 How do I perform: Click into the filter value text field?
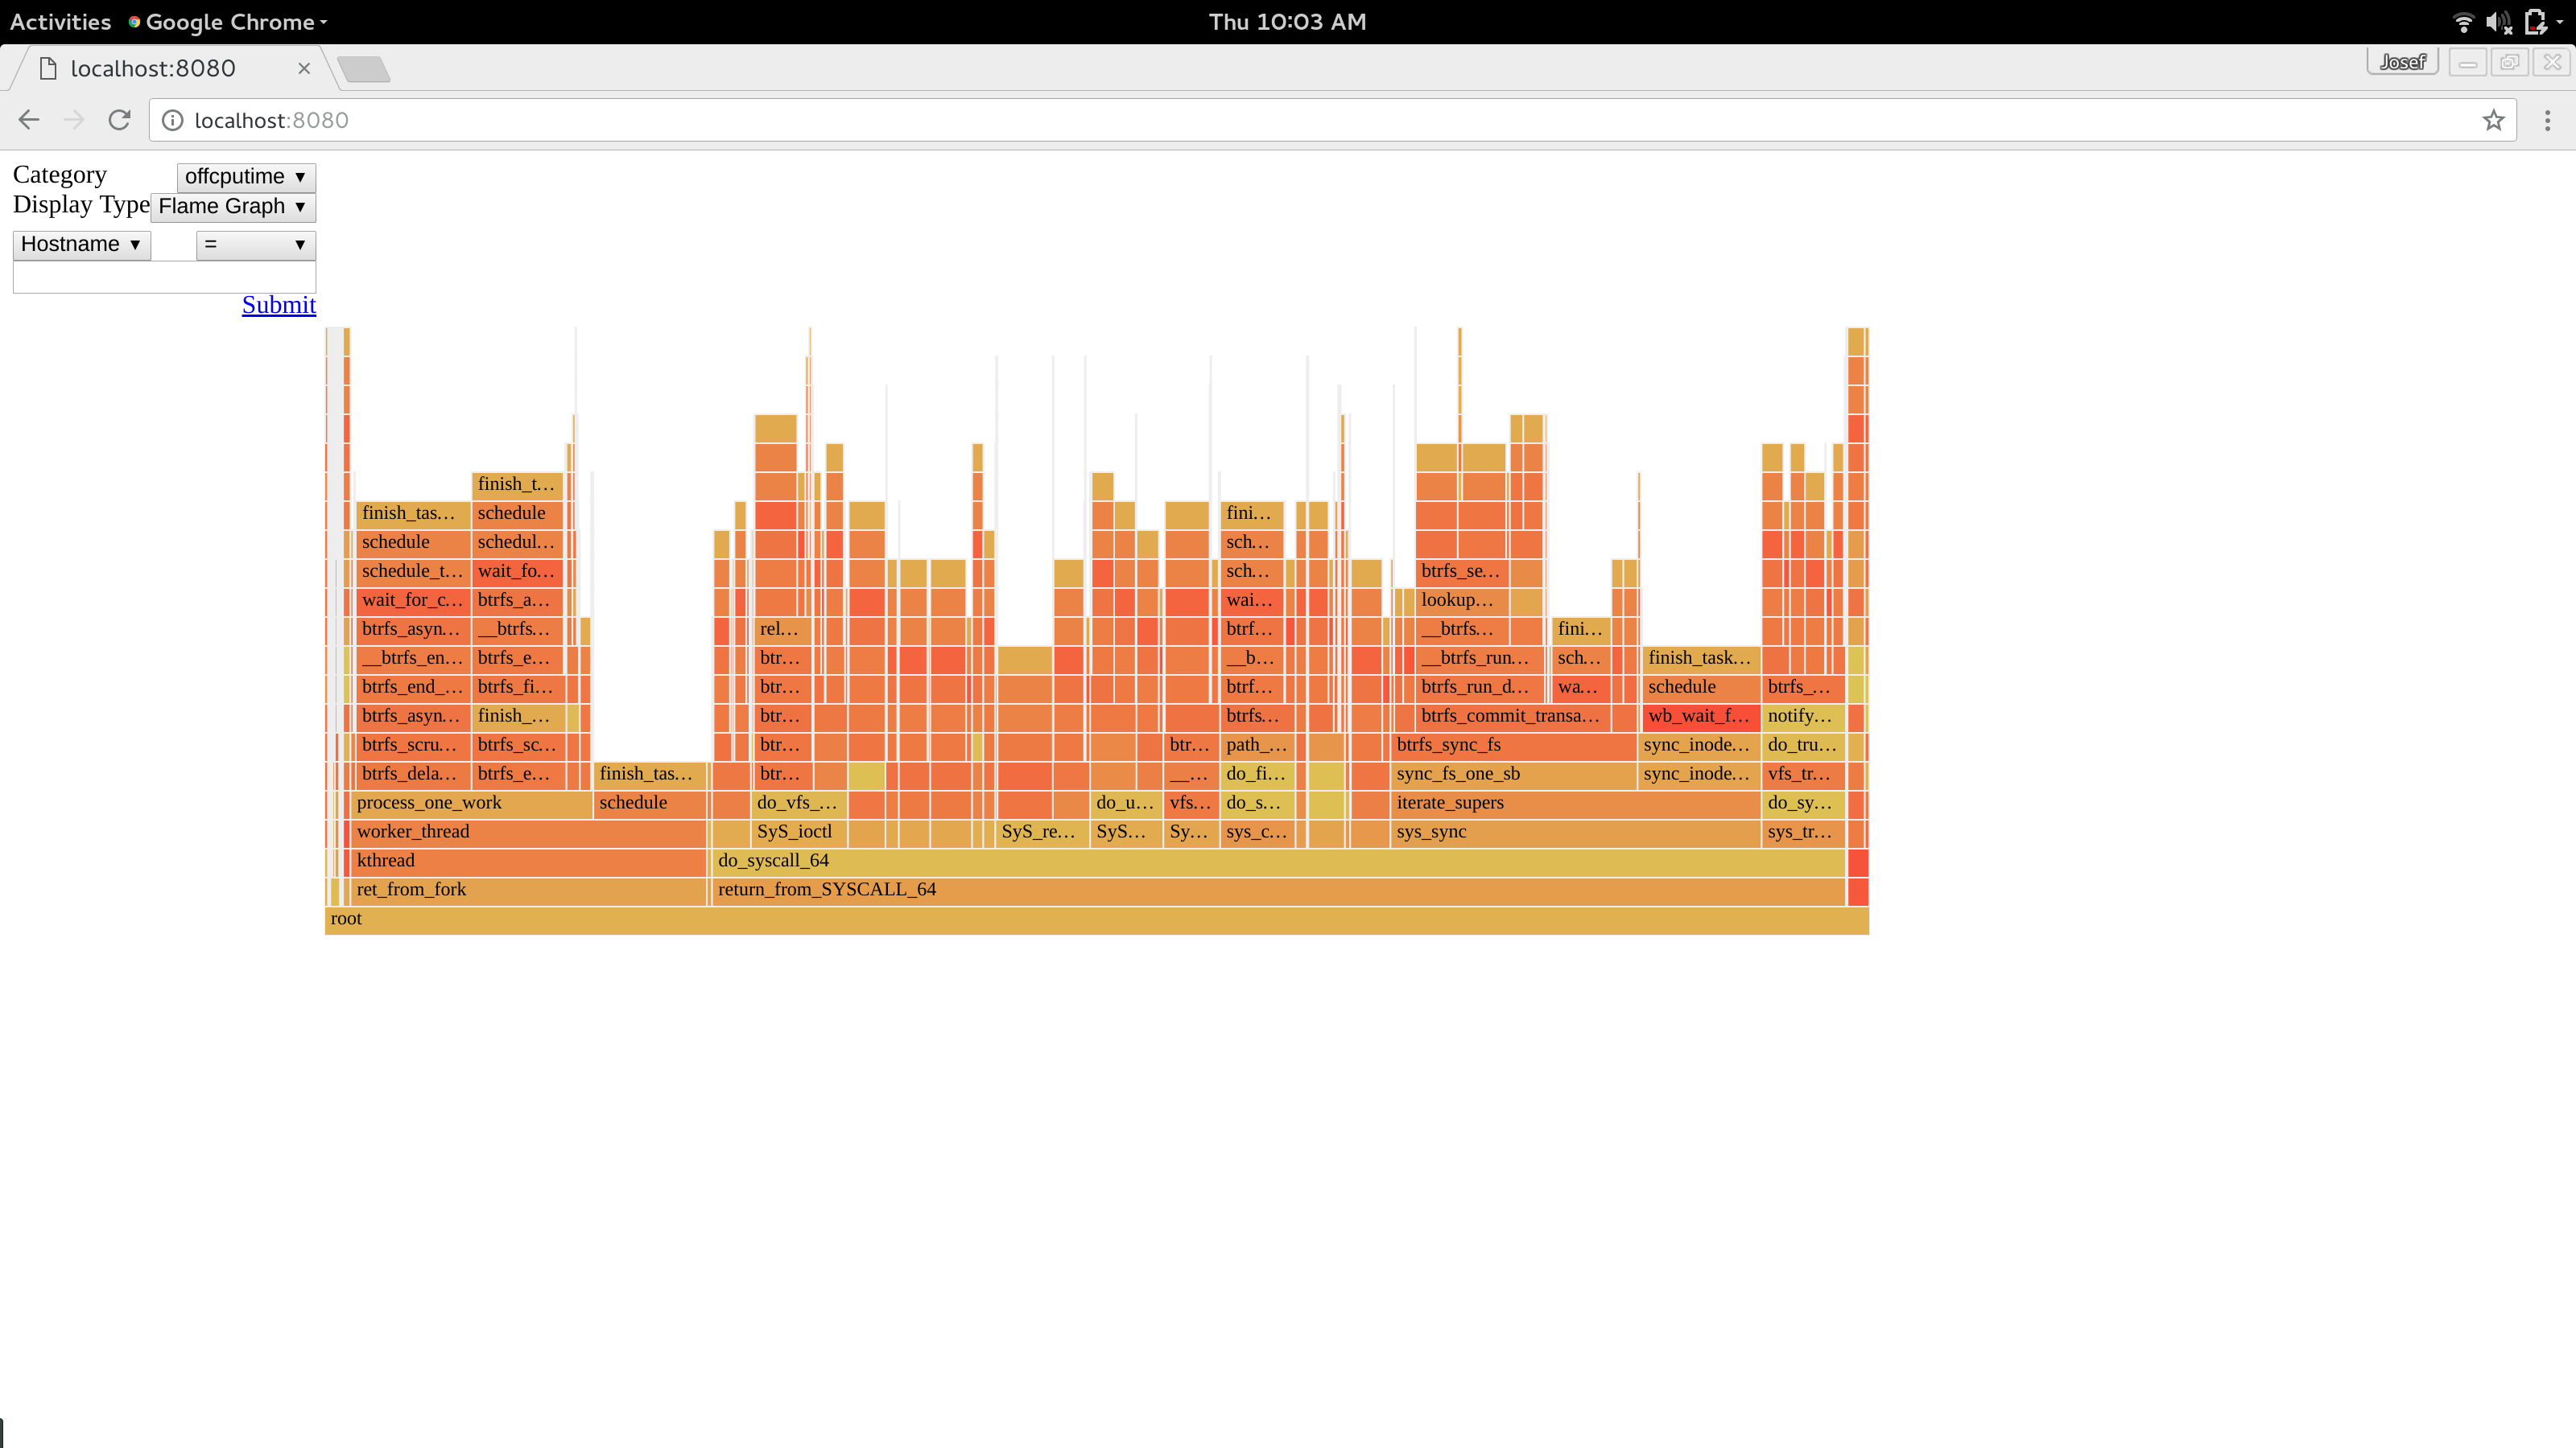pyautogui.click(x=164, y=278)
